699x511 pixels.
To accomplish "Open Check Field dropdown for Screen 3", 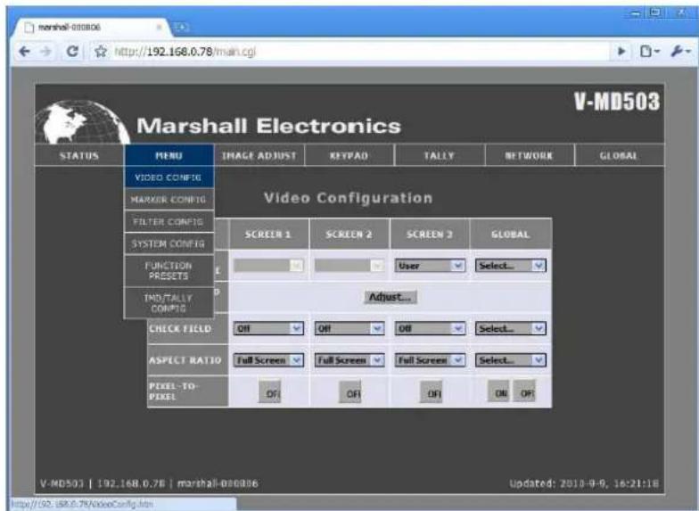I will point(430,328).
